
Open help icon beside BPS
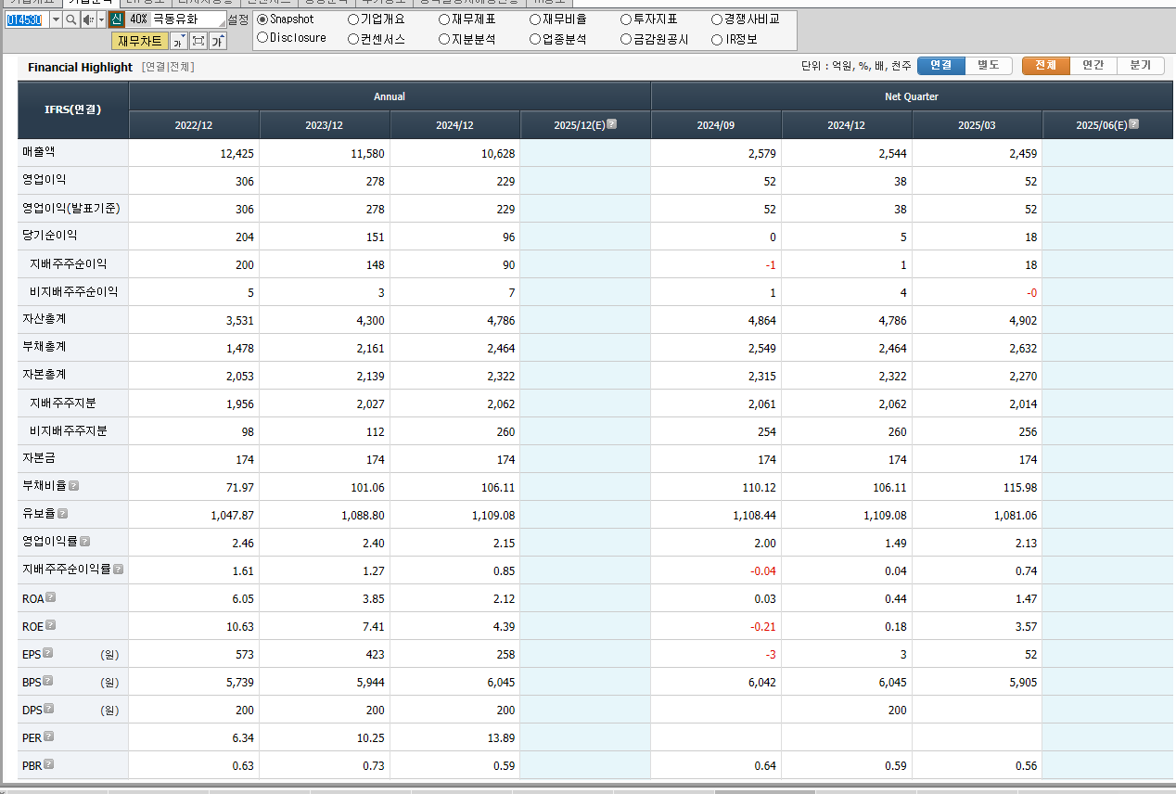[x=48, y=681]
